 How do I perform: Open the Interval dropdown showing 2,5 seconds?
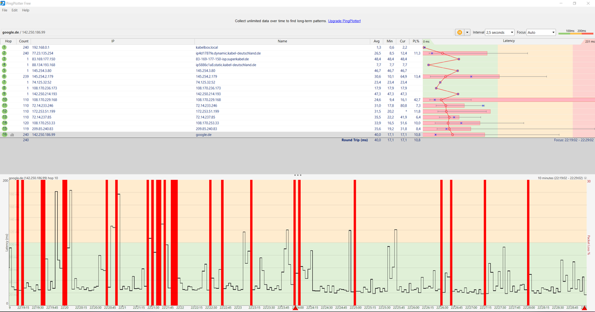(499, 32)
